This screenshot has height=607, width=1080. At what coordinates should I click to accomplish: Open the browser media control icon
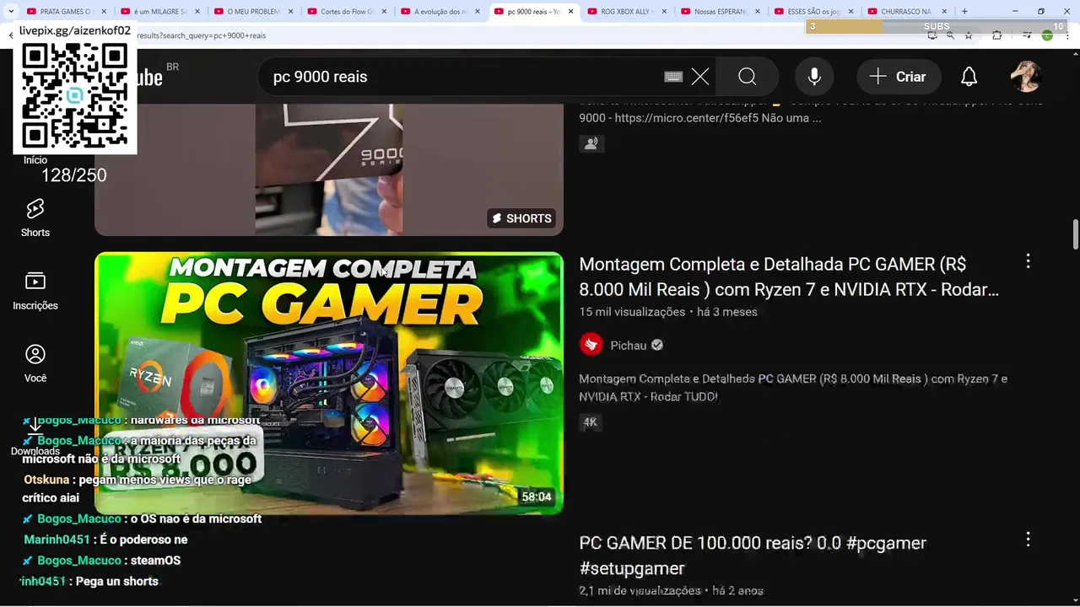(x=1027, y=35)
